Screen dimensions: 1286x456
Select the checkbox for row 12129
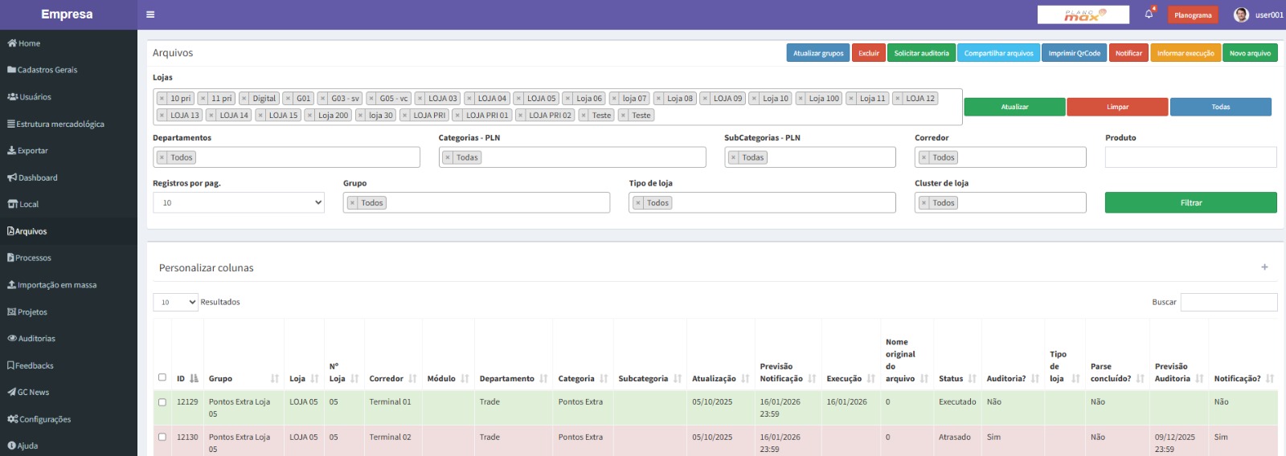[162, 402]
